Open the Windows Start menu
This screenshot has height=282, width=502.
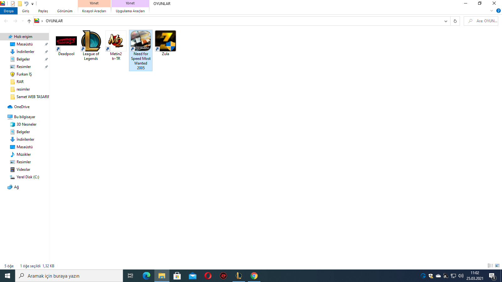[x=8, y=276]
